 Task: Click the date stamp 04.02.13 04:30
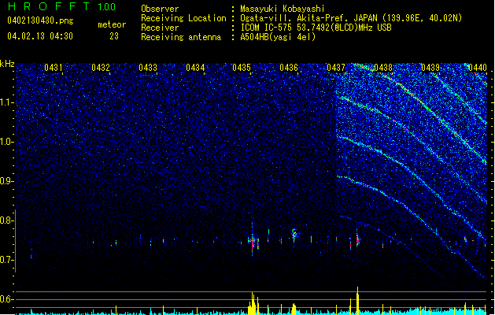[40, 36]
